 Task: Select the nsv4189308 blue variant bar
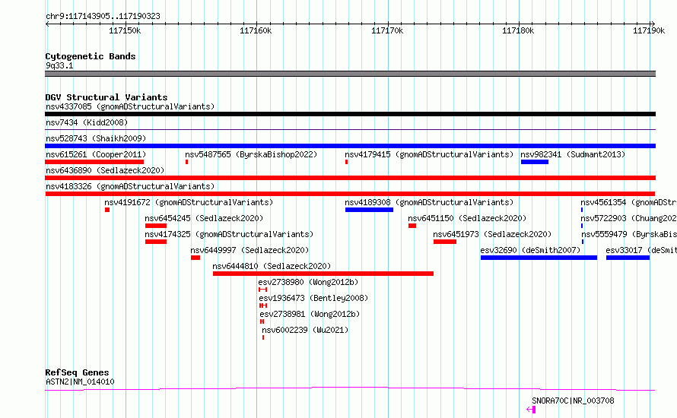click(369, 210)
